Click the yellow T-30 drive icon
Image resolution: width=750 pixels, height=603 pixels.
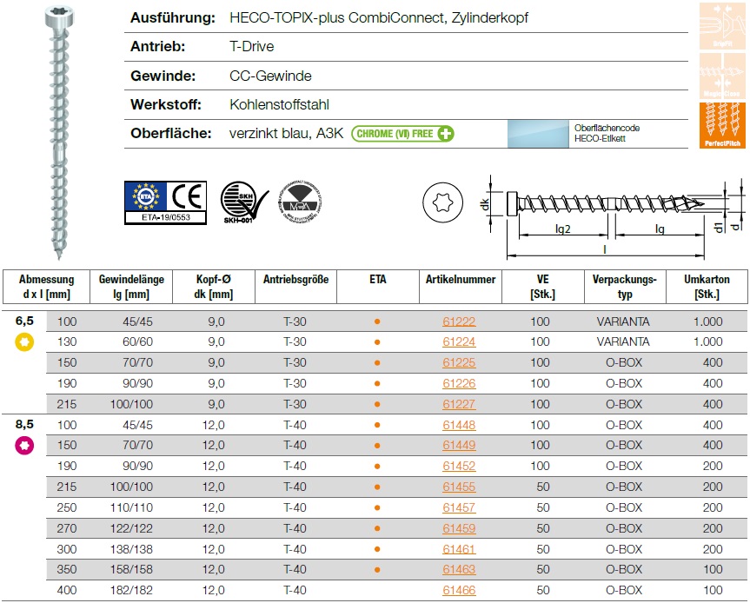tap(24, 342)
